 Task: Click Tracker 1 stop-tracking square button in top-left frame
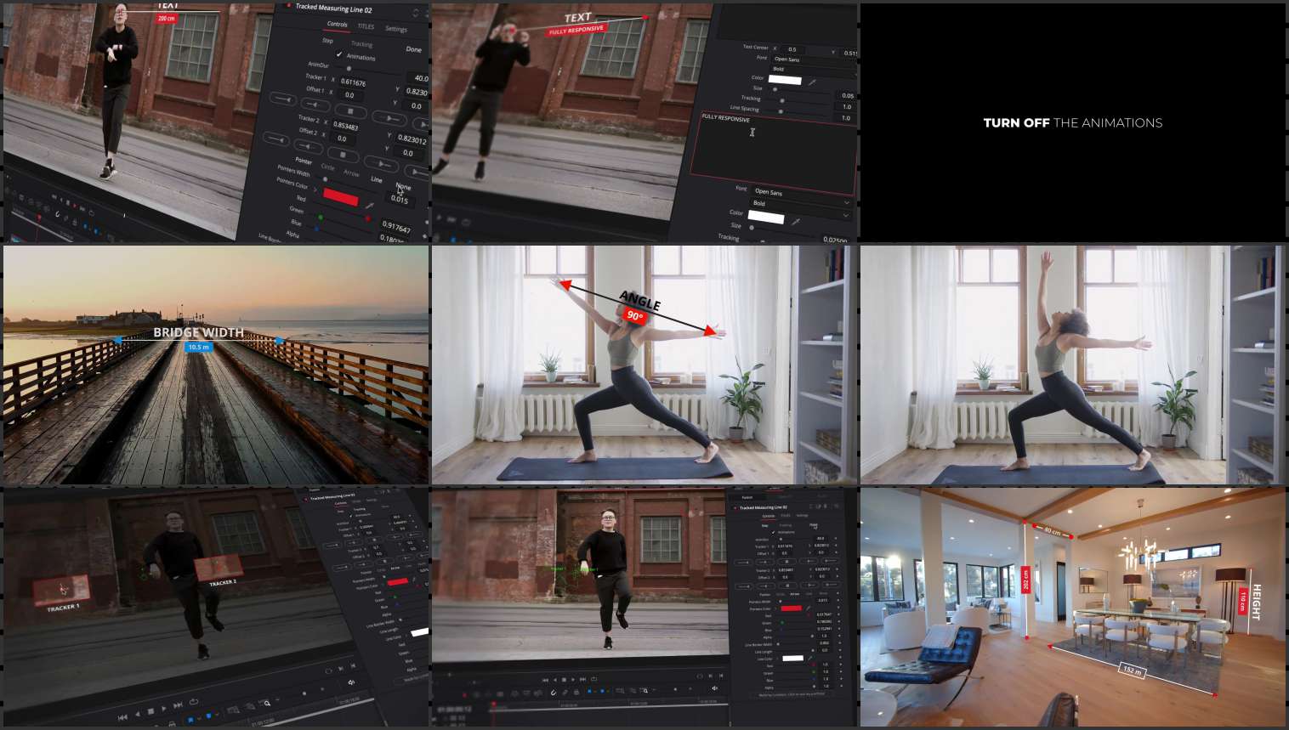point(349,110)
